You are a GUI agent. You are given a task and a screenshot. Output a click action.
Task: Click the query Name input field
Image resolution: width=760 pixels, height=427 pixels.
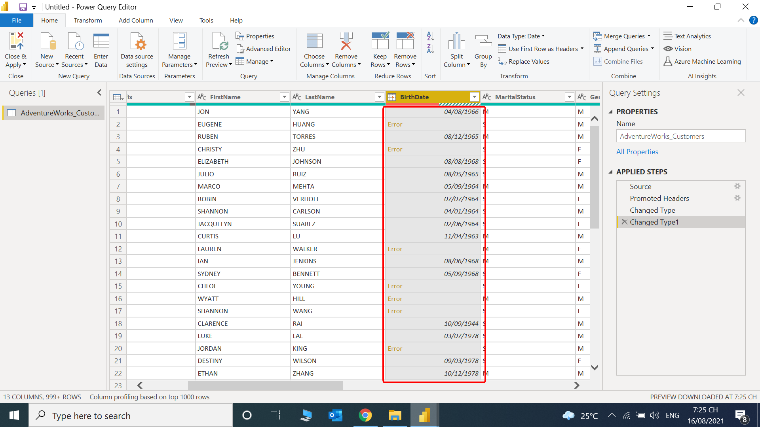coord(681,136)
